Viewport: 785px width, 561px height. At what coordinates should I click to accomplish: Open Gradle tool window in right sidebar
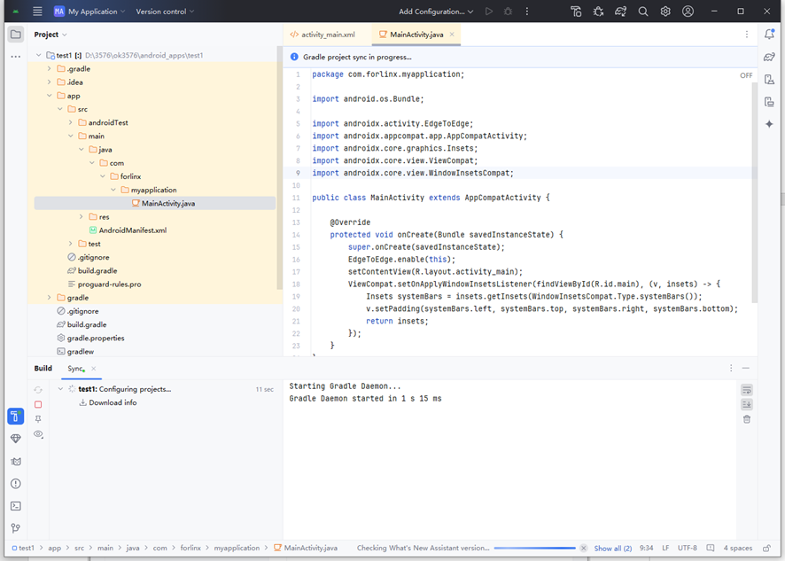[x=769, y=57]
